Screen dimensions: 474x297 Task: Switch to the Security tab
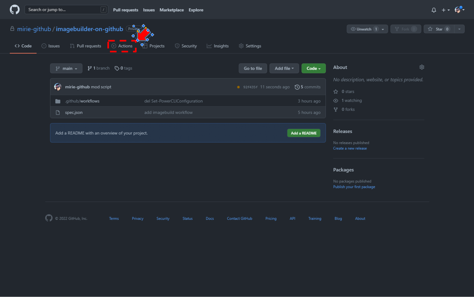click(x=186, y=46)
